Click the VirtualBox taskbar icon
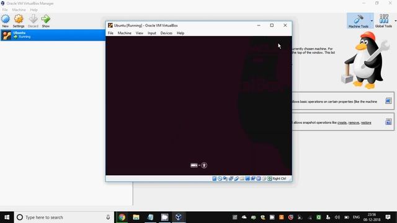The width and height of the screenshot is (397, 223). click(179, 217)
